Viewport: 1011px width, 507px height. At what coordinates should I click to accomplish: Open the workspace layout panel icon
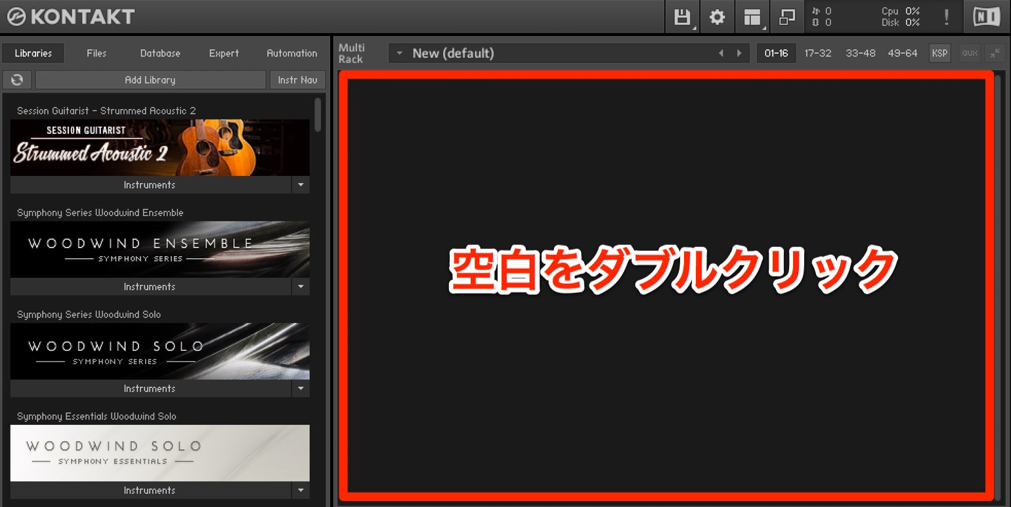click(752, 17)
